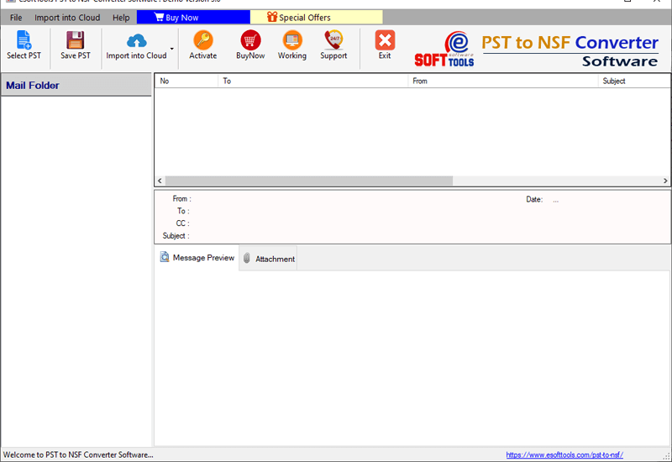Click the Working monitor icon
Image resolution: width=672 pixels, height=462 pixels.
[292, 39]
